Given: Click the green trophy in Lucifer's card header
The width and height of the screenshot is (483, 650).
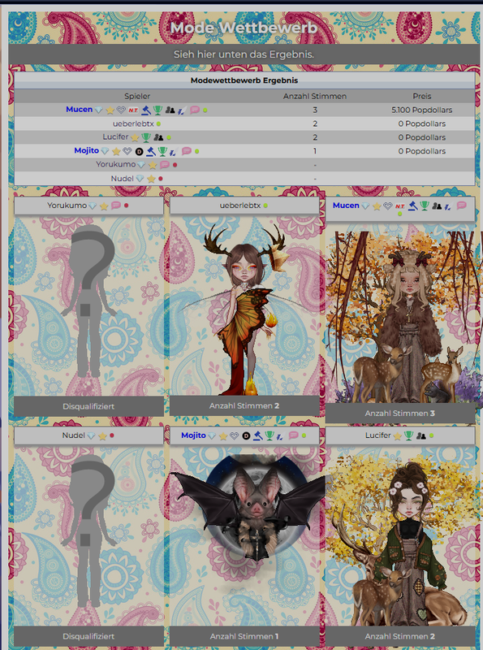Looking at the screenshot, I should pos(408,435).
